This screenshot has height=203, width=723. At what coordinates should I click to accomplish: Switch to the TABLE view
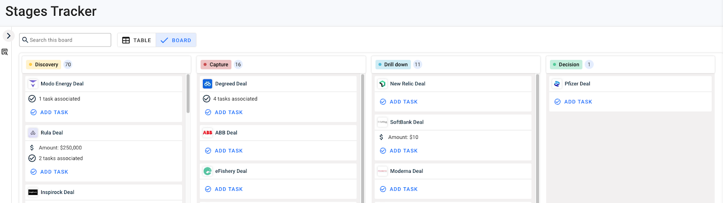(136, 40)
